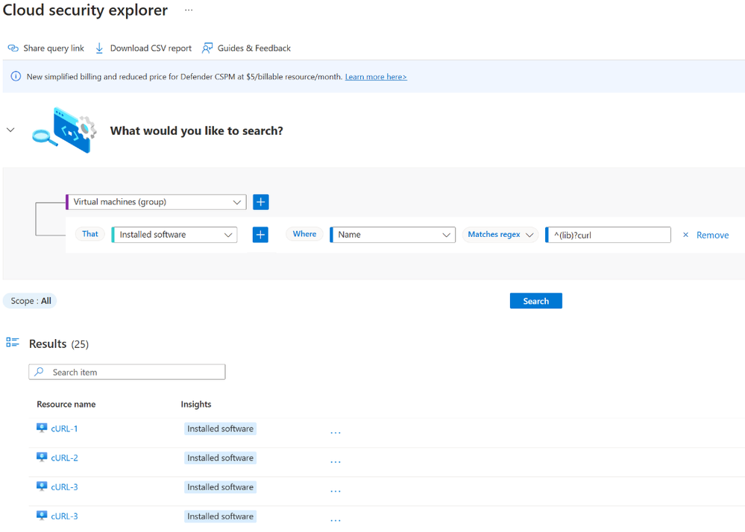Click Guides & Feedback text
745x532 pixels.
pos(254,48)
